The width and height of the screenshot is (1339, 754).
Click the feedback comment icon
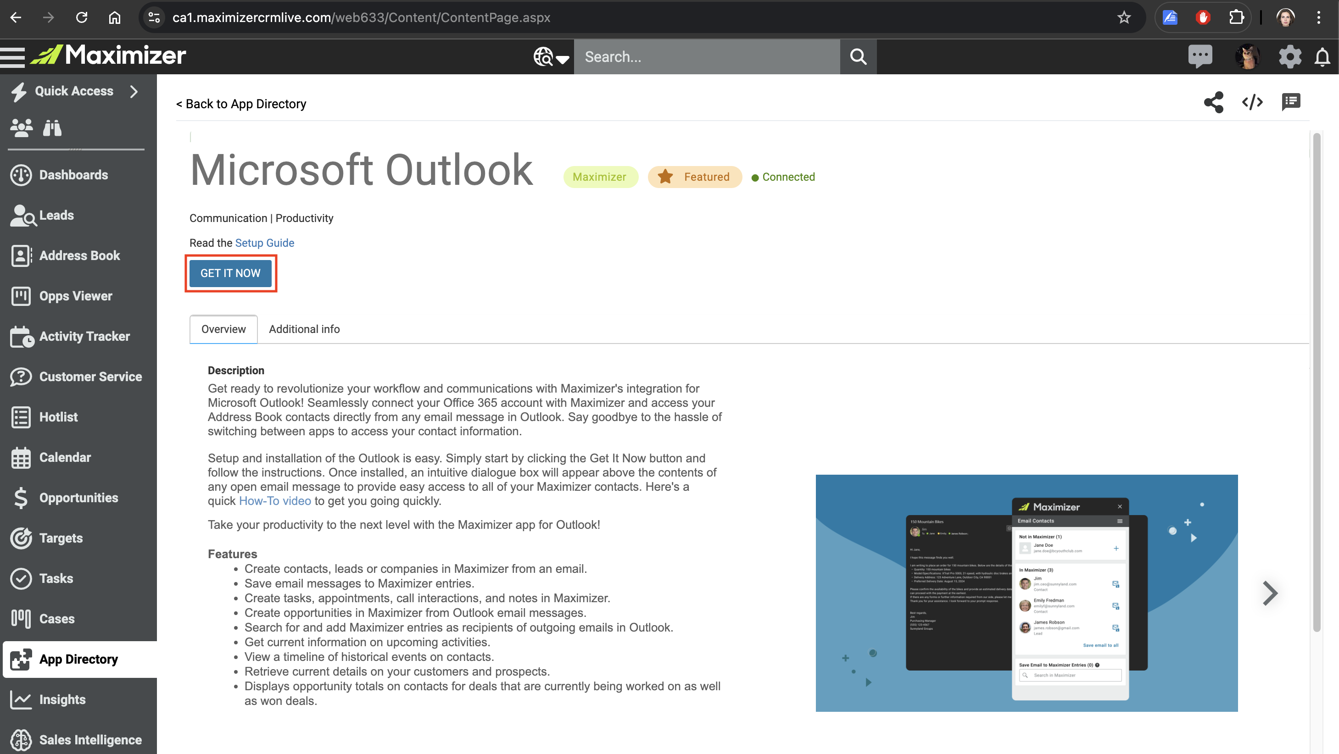[x=1291, y=102]
